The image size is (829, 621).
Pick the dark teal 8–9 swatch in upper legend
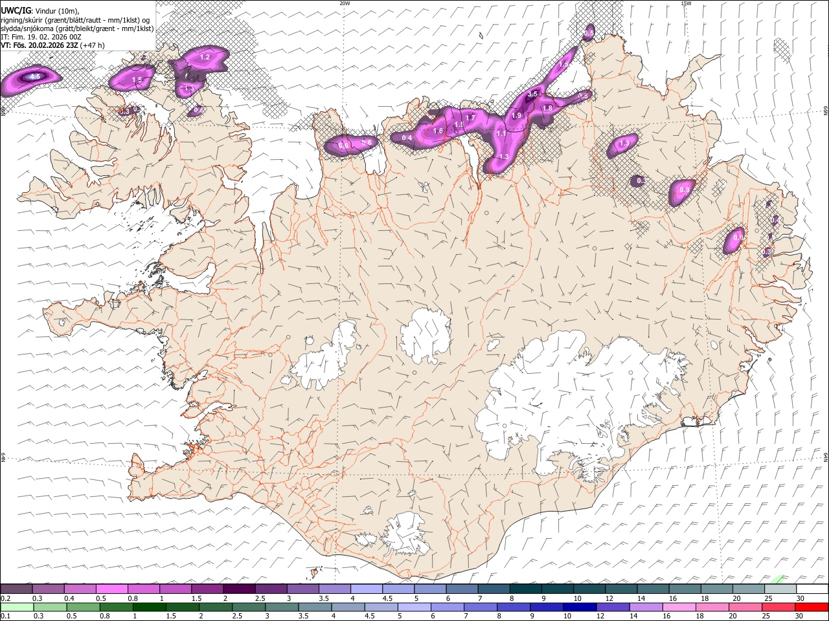point(525,589)
